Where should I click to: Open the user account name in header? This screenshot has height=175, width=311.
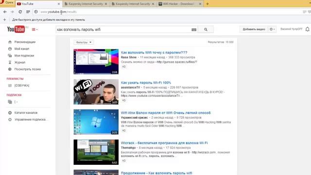click(291, 29)
